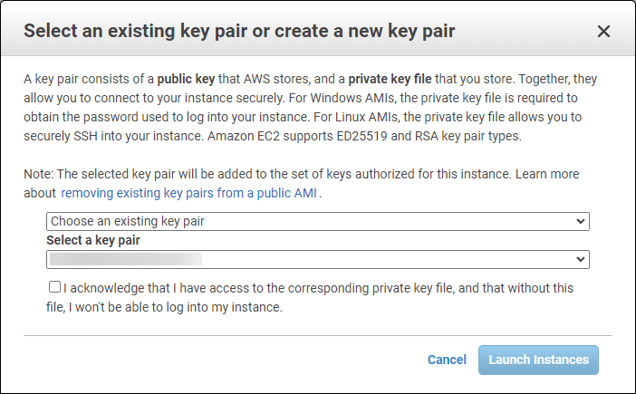The height and width of the screenshot is (394, 636).
Task: Open the 'Select a key pair' combo box
Action: 317,260
